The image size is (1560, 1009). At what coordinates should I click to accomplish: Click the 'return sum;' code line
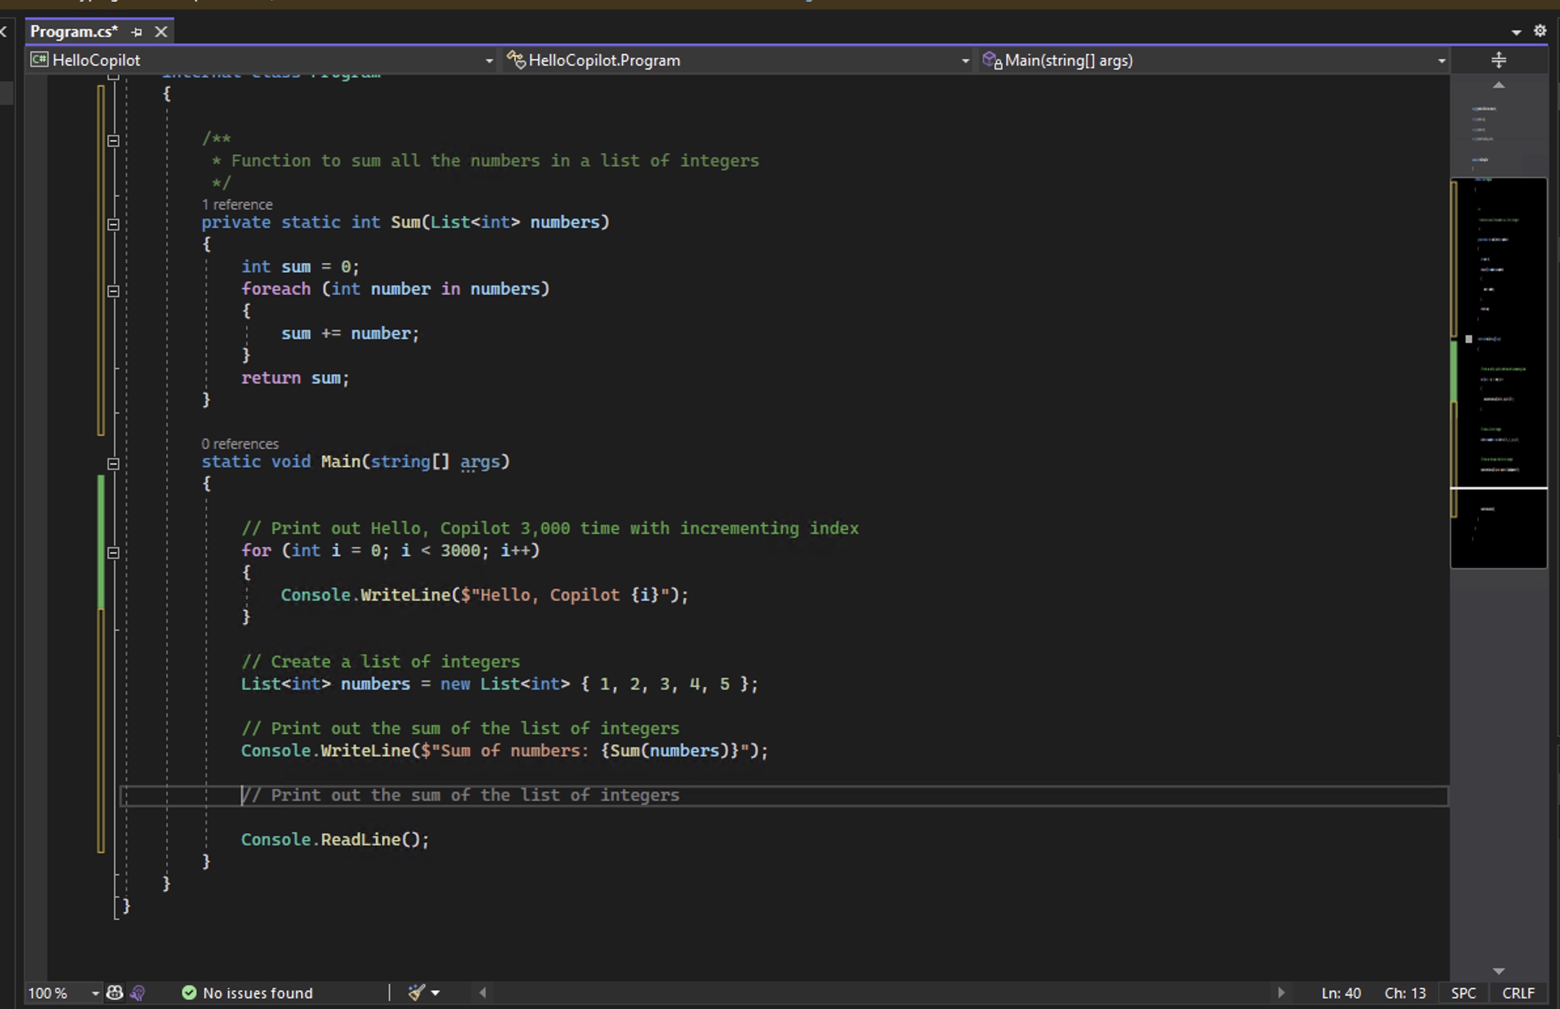[x=296, y=378]
